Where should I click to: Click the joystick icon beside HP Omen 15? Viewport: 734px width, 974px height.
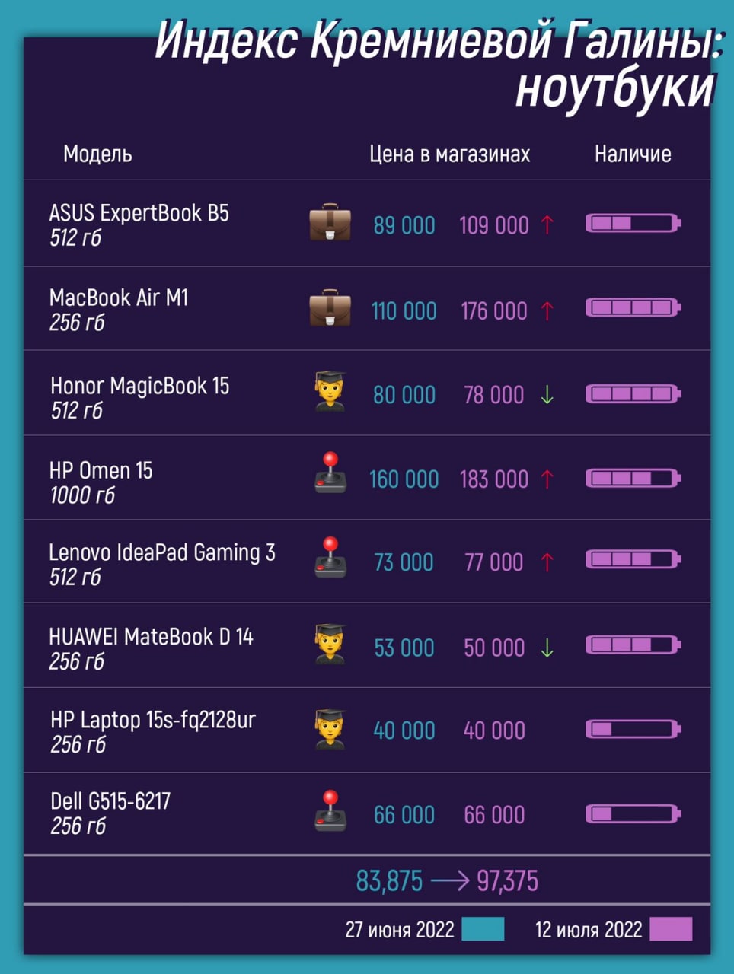[x=330, y=473]
